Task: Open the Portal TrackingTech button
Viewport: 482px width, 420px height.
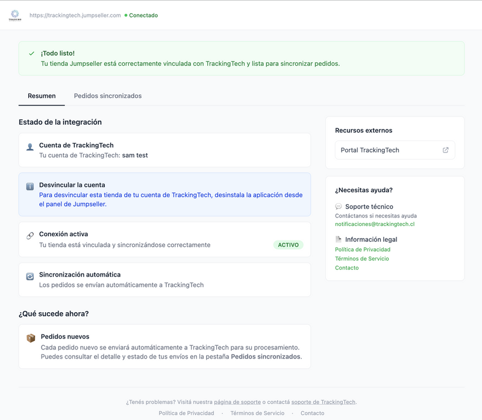Action: 395,150
